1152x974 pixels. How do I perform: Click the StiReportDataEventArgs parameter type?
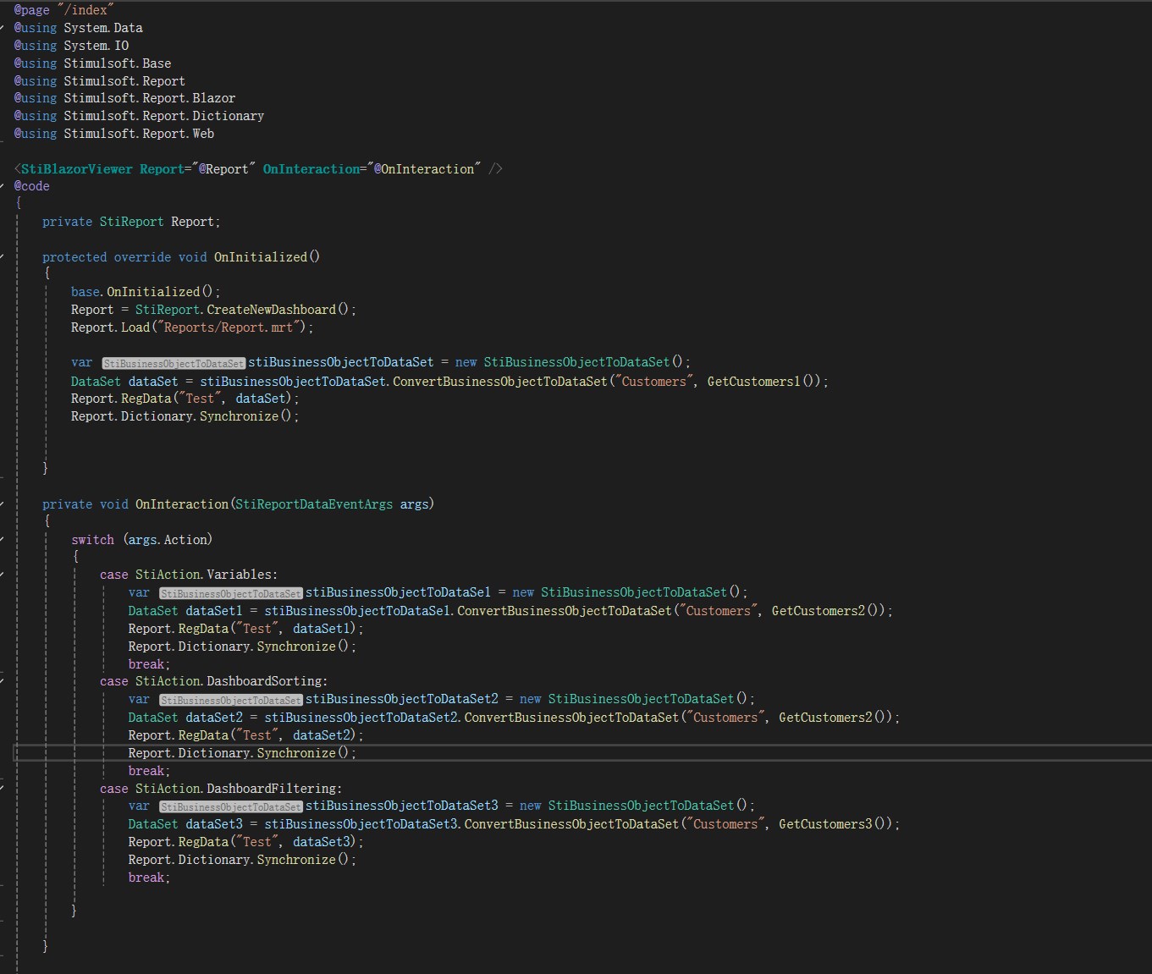[x=314, y=504]
